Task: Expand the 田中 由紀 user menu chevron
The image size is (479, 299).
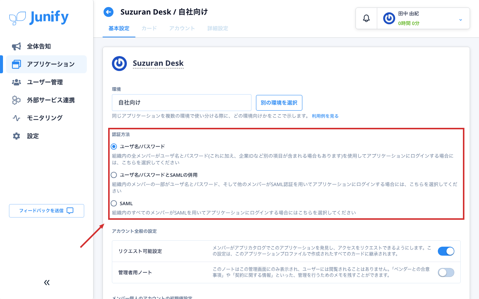Action: pyautogui.click(x=461, y=19)
